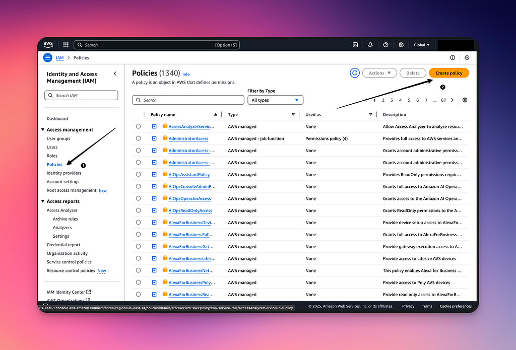Click the Delete button
Screen dimensions: 516x350
click(x=413, y=73)
